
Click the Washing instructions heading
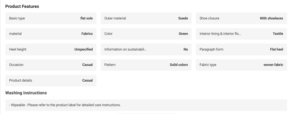[x=26, y=93]
